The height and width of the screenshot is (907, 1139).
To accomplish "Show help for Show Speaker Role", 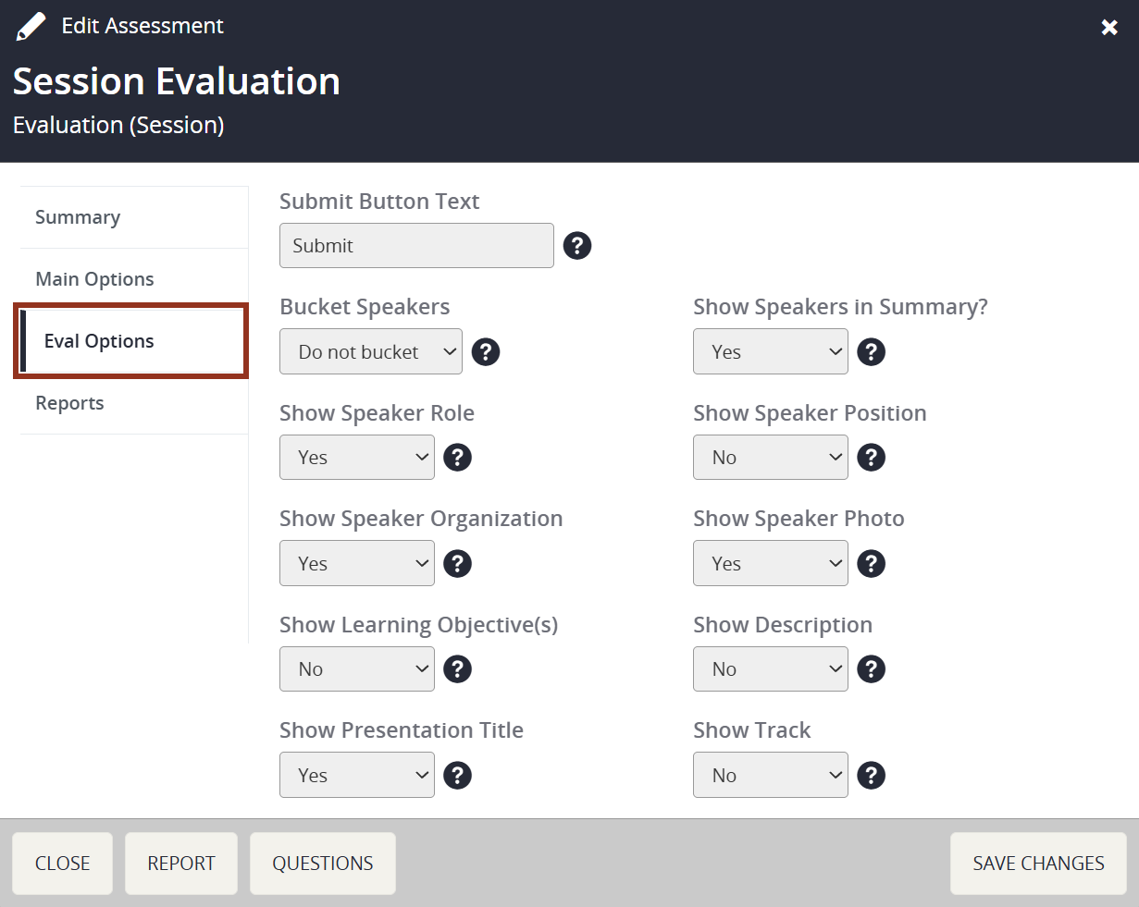I will 458,458.
